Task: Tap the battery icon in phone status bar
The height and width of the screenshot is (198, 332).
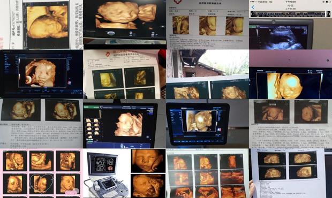Action: click(328, 2)
